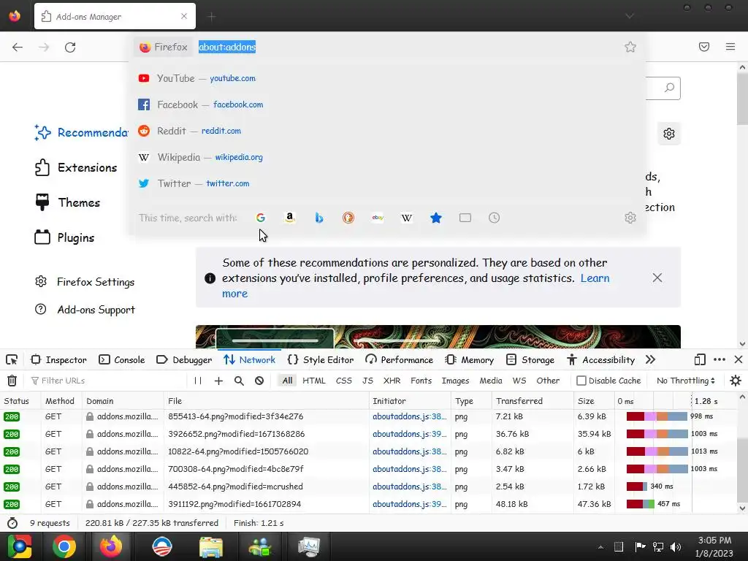Show more DevTools tabs chevron

click(650, 360)
